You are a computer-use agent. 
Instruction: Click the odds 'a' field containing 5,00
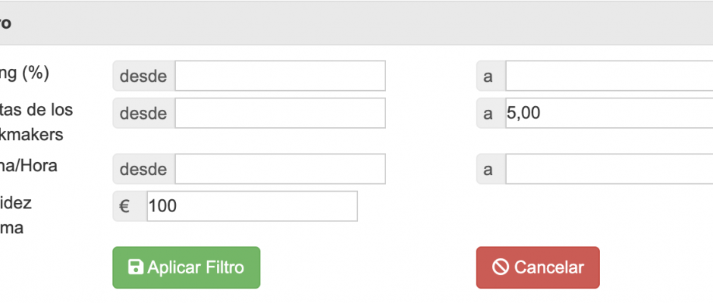(608, 114)
